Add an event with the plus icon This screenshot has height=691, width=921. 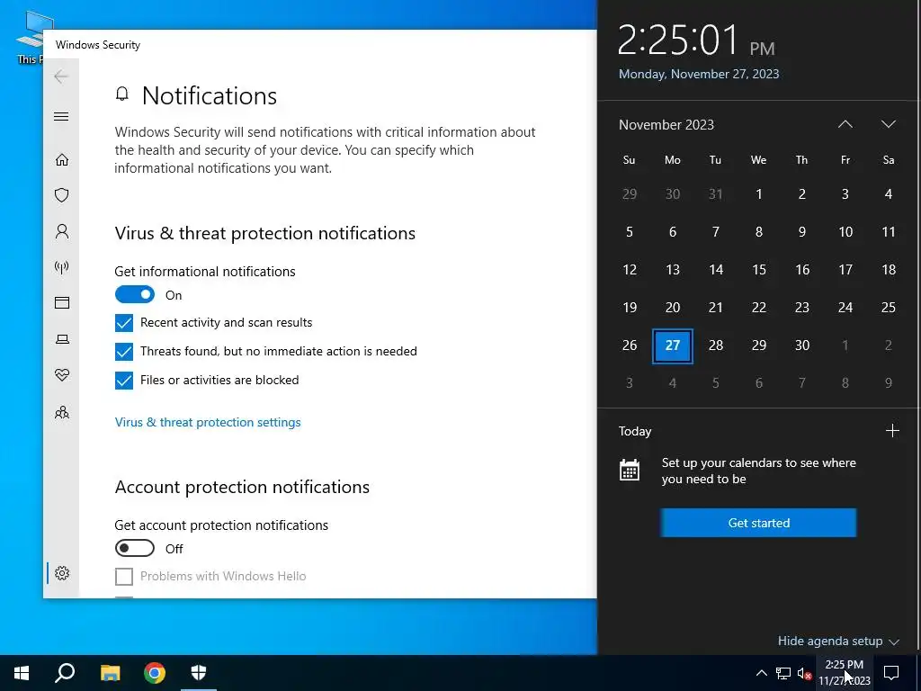point(892,431)
